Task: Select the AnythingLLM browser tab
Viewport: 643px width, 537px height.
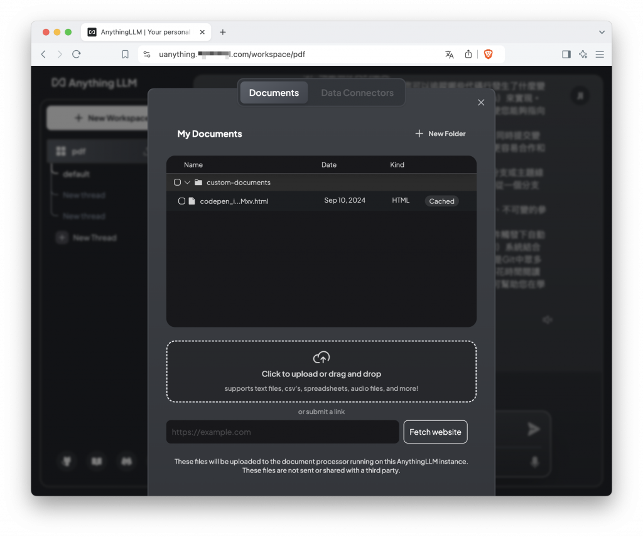Action: click(146, 32)
